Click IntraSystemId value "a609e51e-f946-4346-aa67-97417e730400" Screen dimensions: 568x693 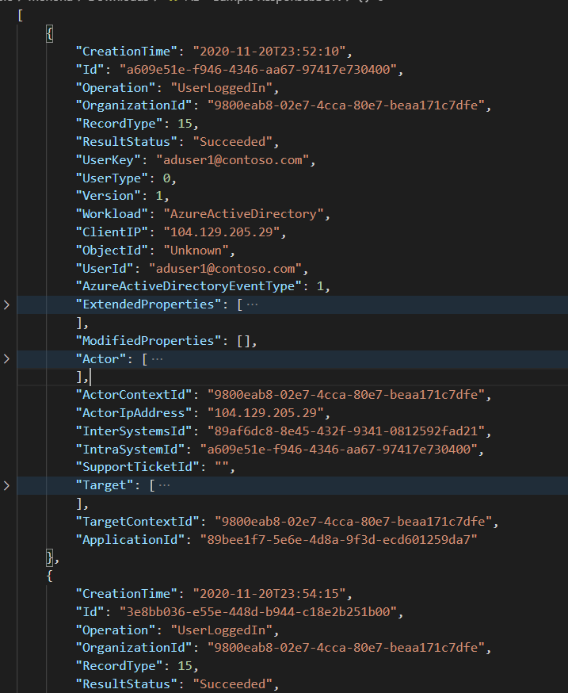[339, 449]
